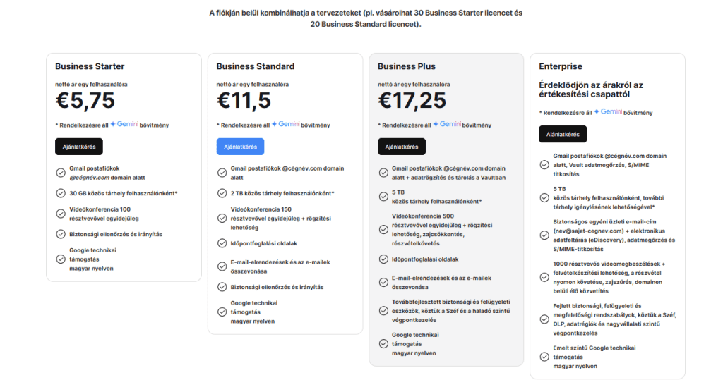The image size is (723, 380).
Task: Click the Gemini logo in Business Standard card
Action: coord(285,124)
